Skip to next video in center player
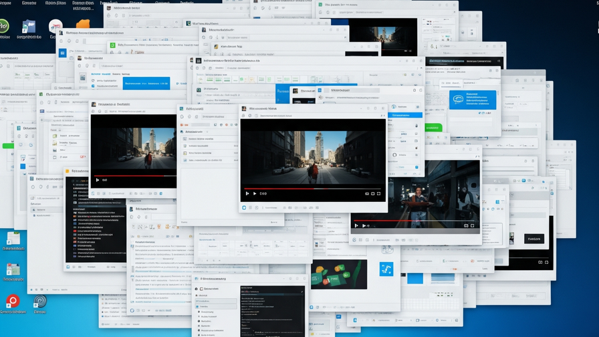Viewport: 599px width, 337px height. tap(255, 194)
